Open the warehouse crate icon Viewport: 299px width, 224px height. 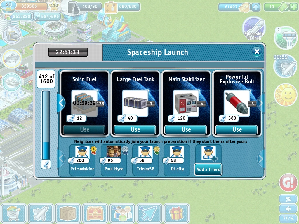click(x=68, y=213)
